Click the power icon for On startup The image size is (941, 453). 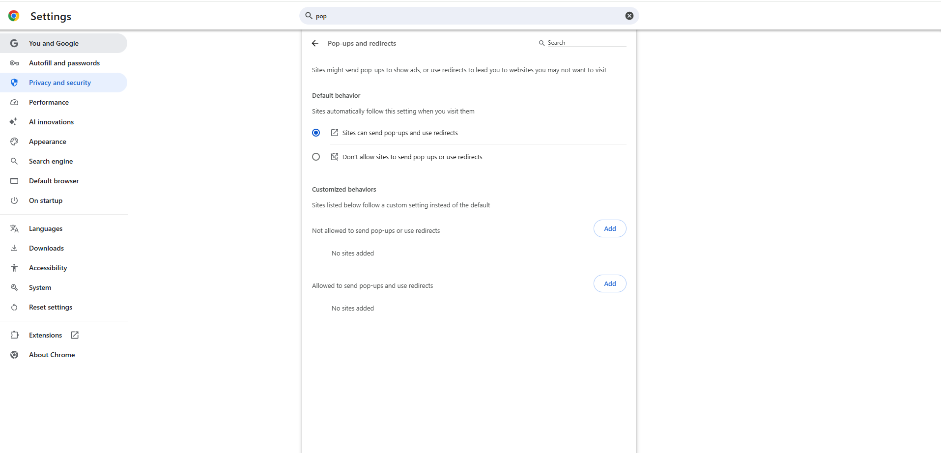point(14,200)
